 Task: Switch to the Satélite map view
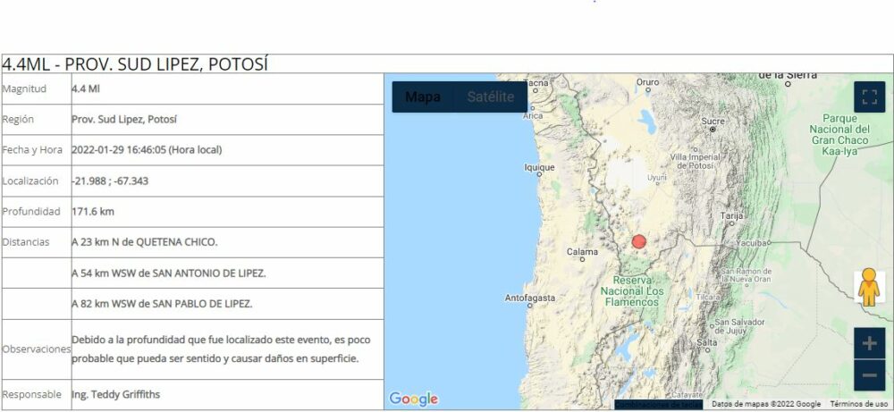(x=490, y=97)
